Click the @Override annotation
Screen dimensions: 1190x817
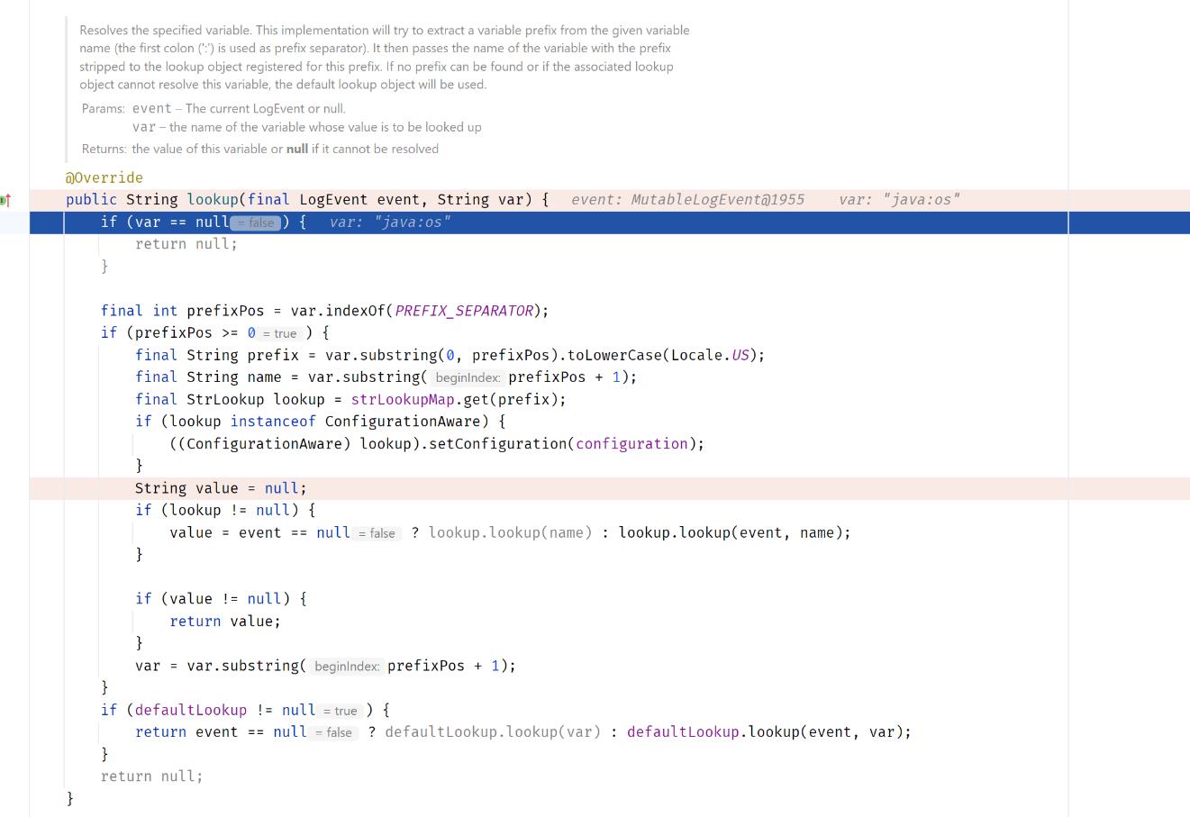pos(104,177)
